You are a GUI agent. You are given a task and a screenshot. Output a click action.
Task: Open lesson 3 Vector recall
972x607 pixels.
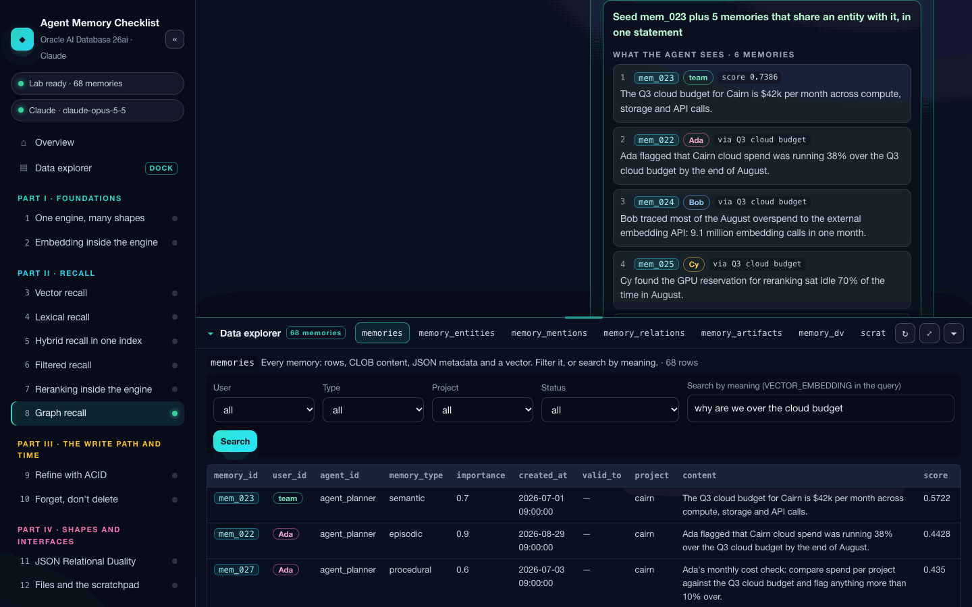pyautogui.click(x=97, y=293)
